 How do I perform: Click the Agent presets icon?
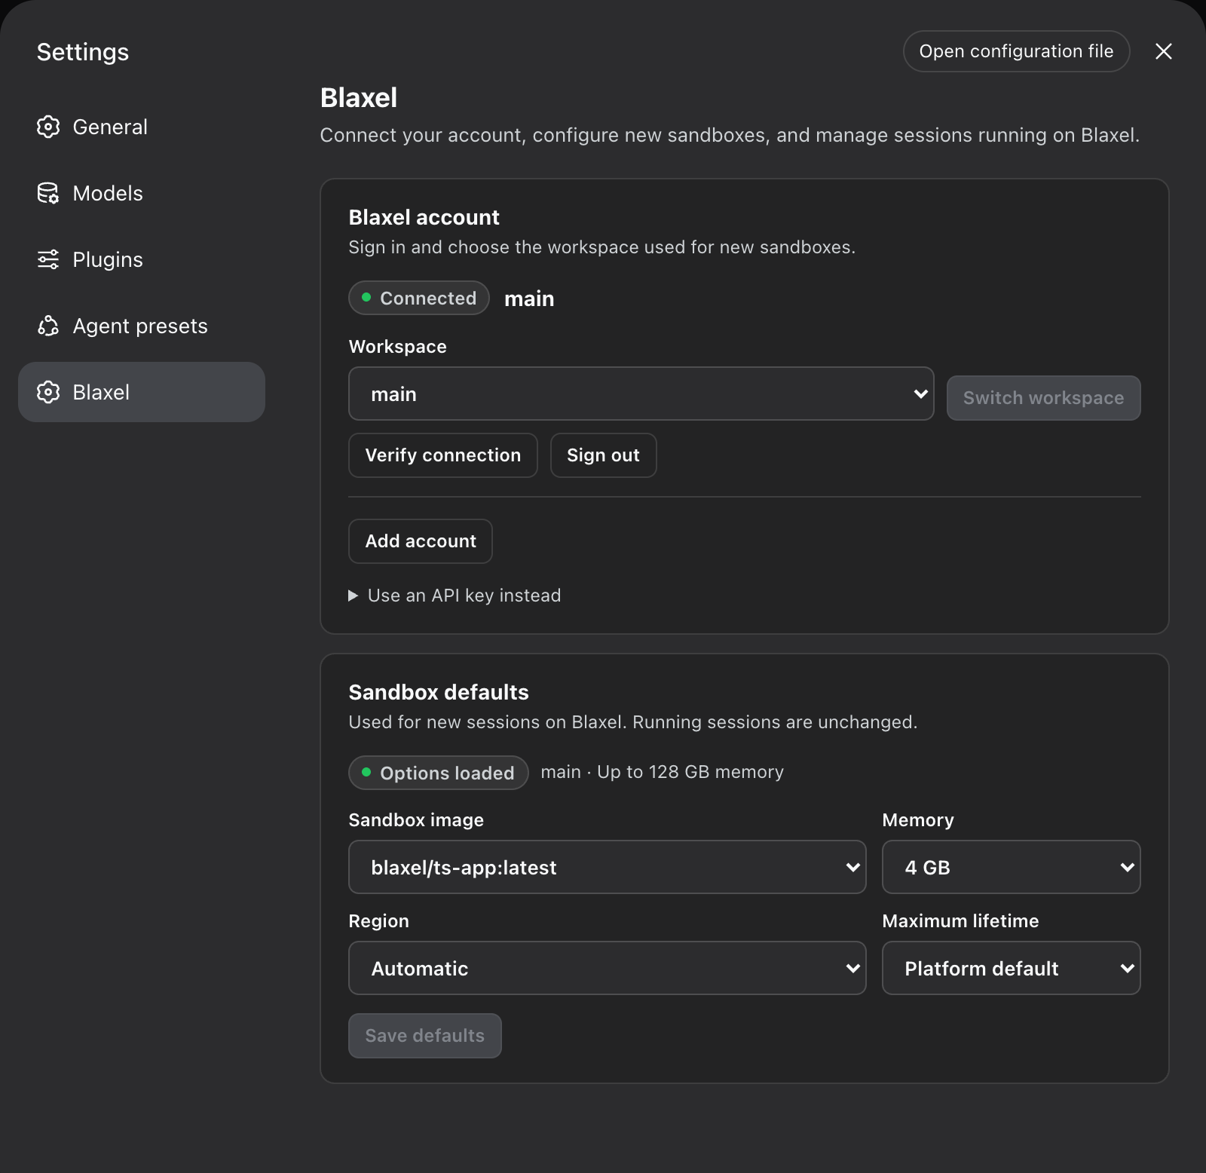pyautogui.click(x=48, y=326)
